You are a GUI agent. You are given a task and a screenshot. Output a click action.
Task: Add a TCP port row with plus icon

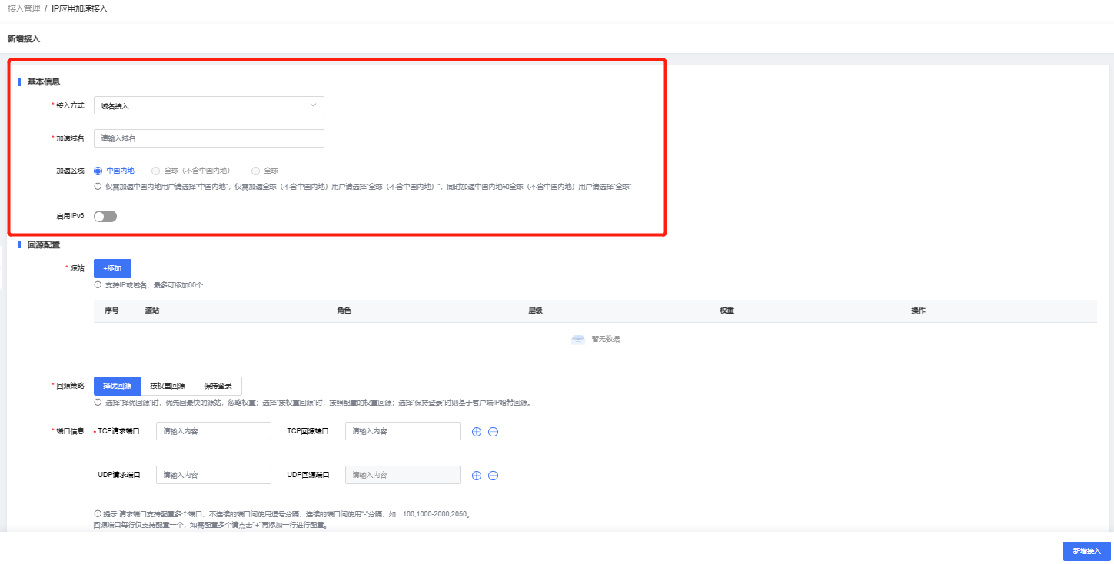click(476, 432)
